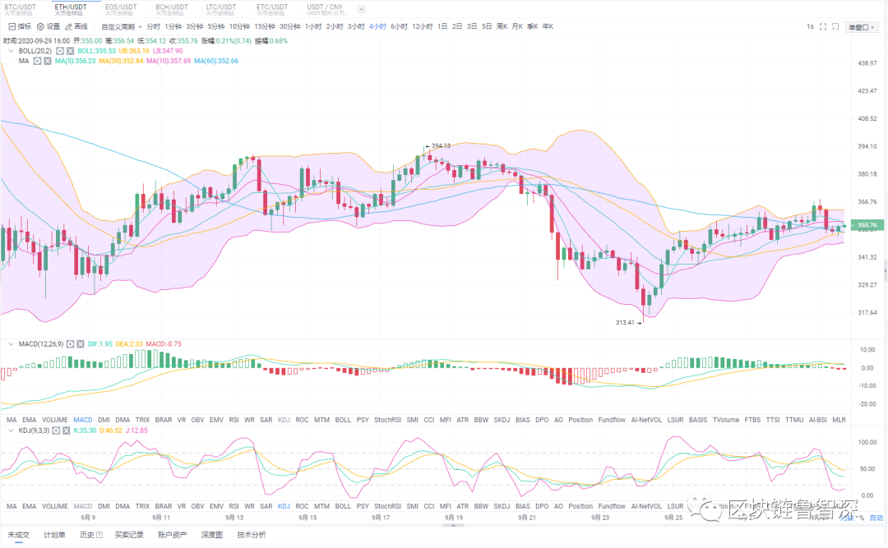Choose VOLUME in the MACD panel indicator bar
This screenshot has height=548, width=888.
(x=55, y=420)
